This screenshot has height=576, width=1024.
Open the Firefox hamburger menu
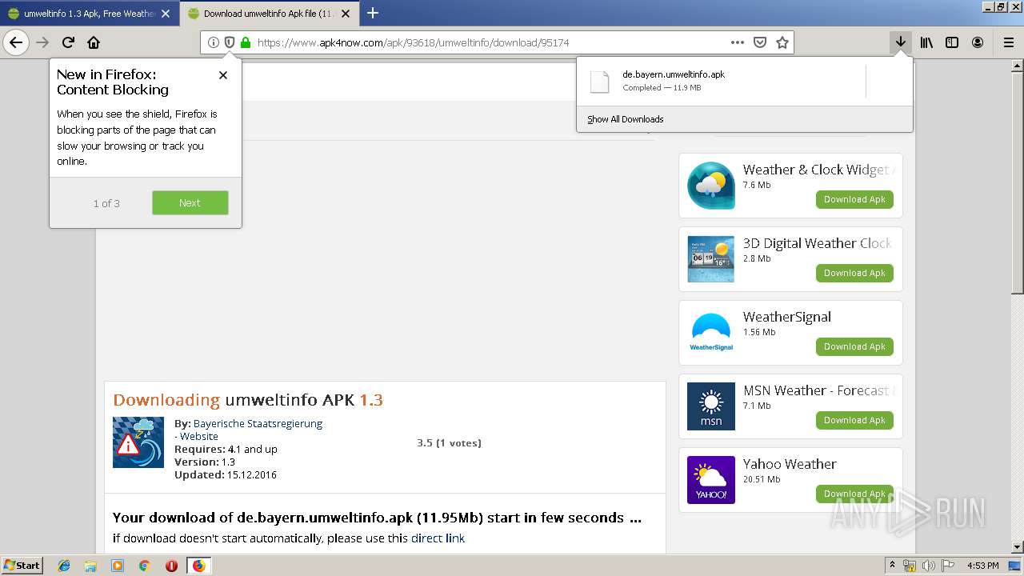(x=1008, y=42)
